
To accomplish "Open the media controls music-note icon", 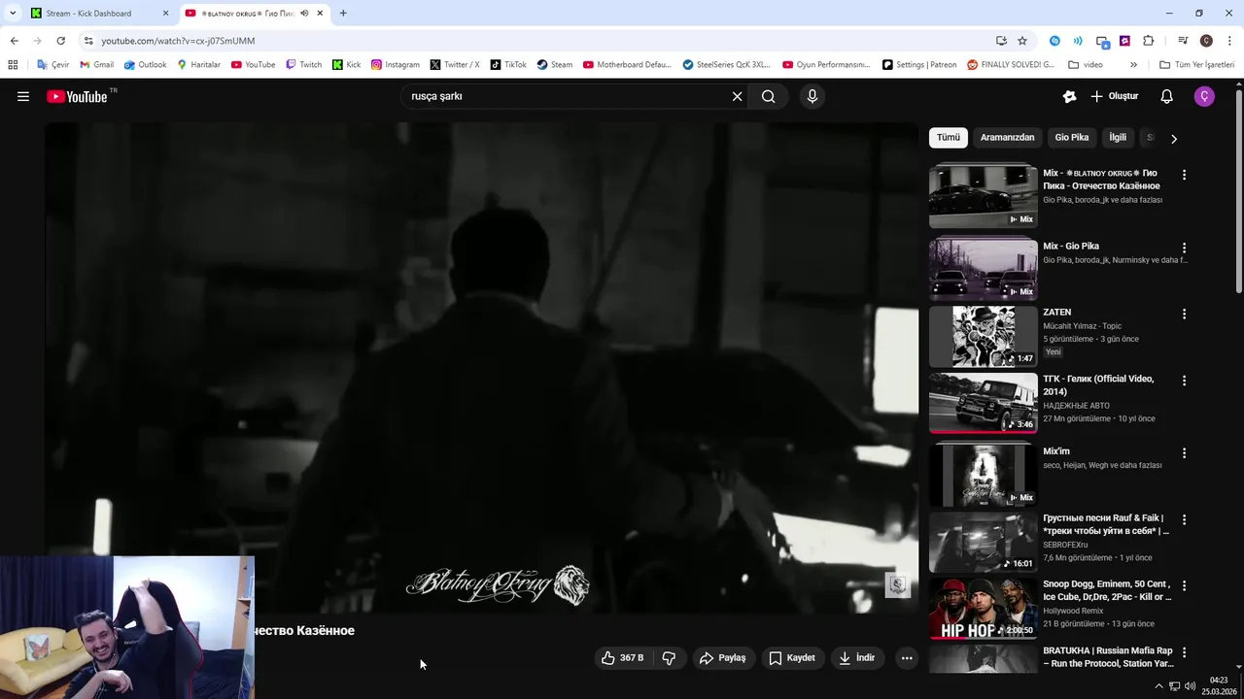I will [1183, 41].
